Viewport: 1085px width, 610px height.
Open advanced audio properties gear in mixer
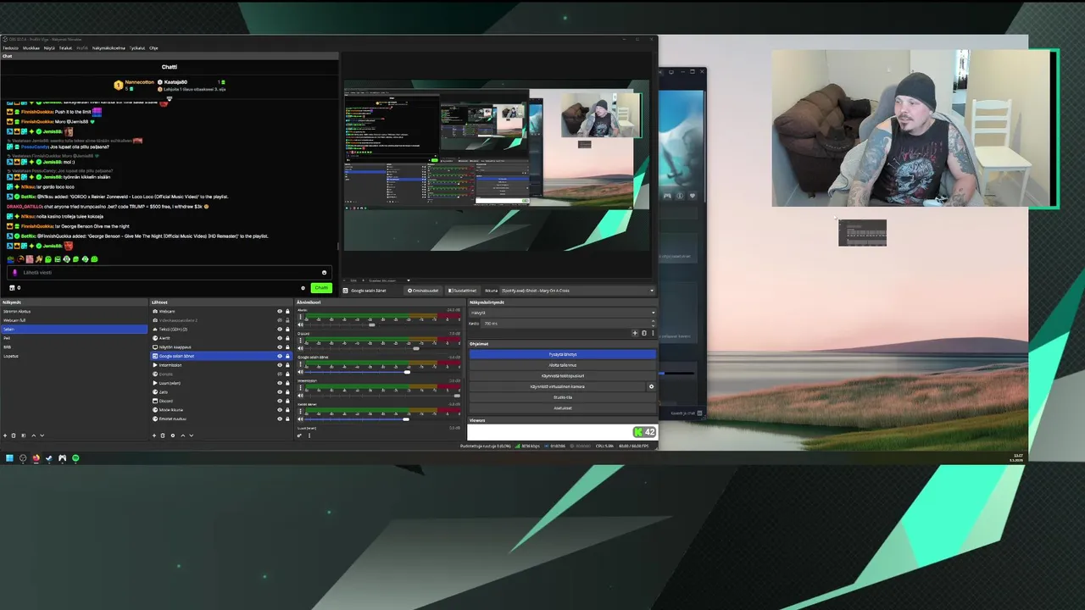click(x=299, y=435)
